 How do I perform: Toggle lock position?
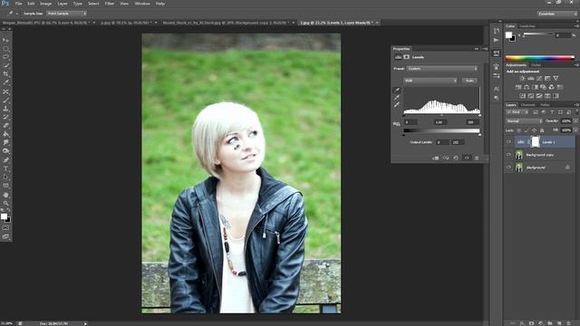[x=534, y=130]
